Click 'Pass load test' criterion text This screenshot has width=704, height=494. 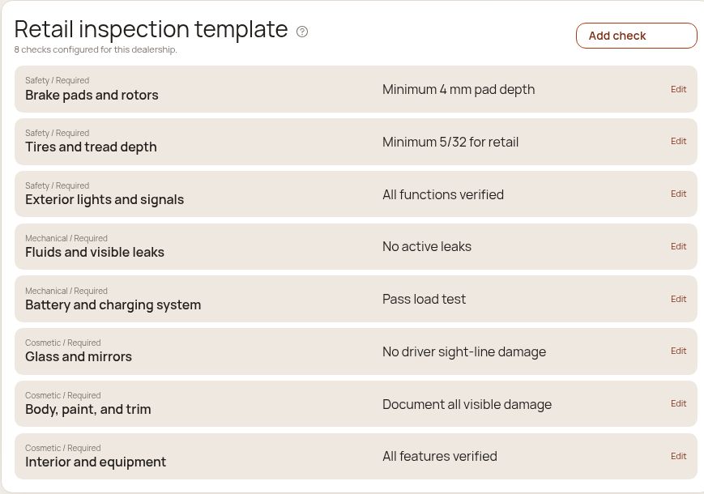424,300
